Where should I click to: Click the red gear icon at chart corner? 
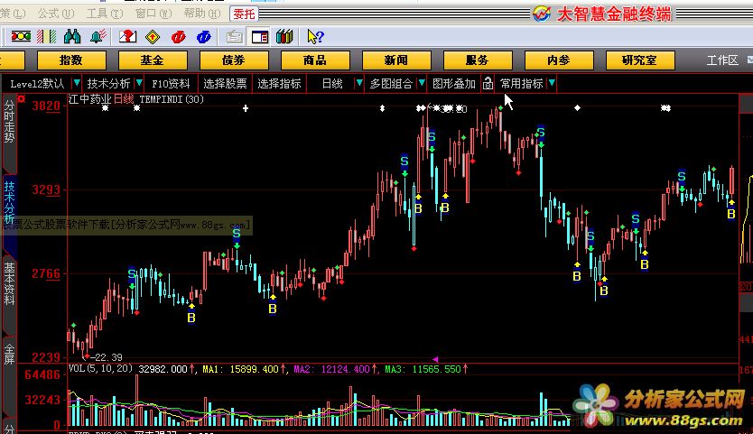coord(22,99)
